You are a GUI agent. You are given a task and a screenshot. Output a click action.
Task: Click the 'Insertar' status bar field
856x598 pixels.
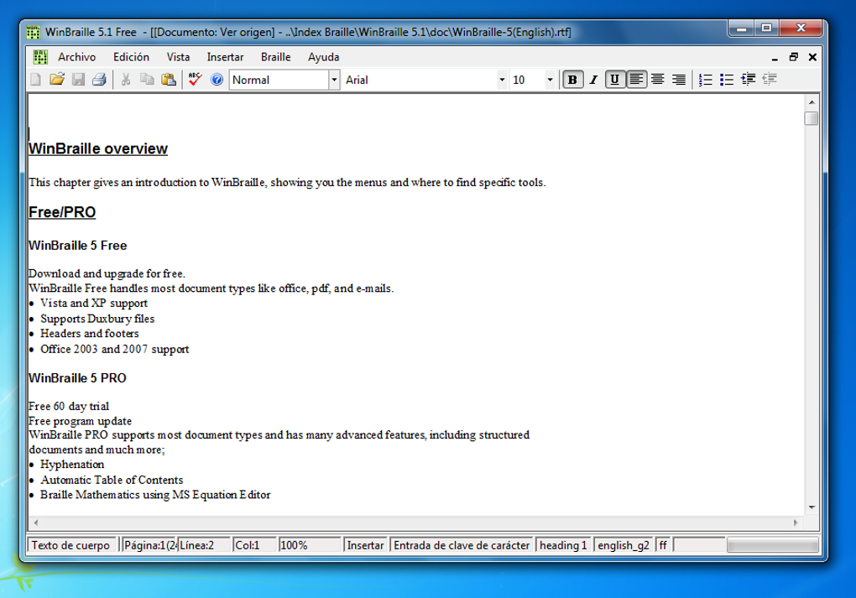(365, 545)
